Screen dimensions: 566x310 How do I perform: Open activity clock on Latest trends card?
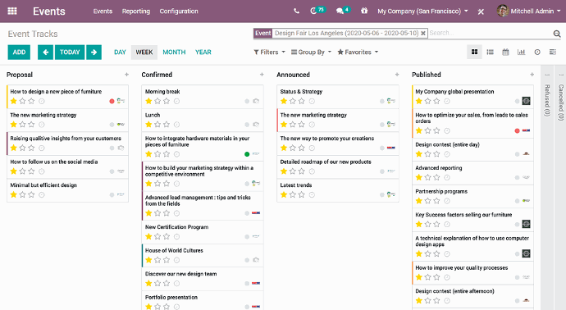tap(312, 194)
